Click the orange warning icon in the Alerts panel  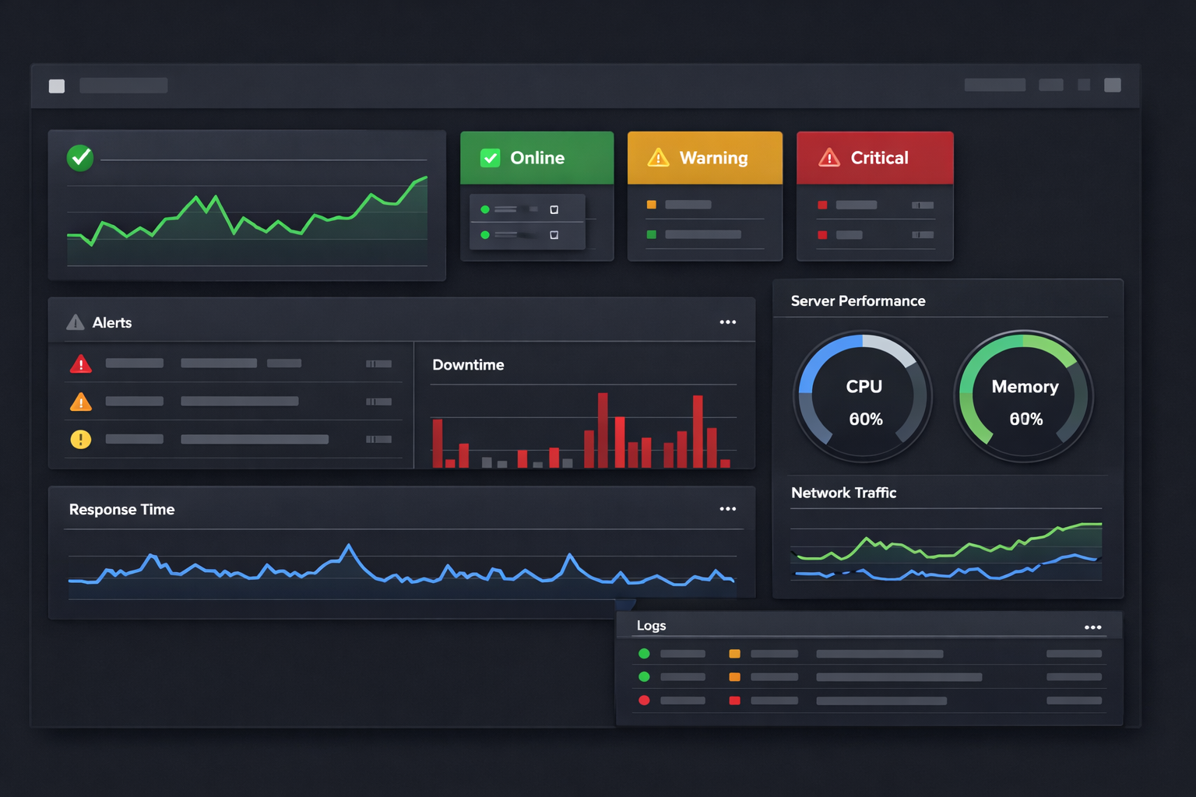click(x=81, y=401)
